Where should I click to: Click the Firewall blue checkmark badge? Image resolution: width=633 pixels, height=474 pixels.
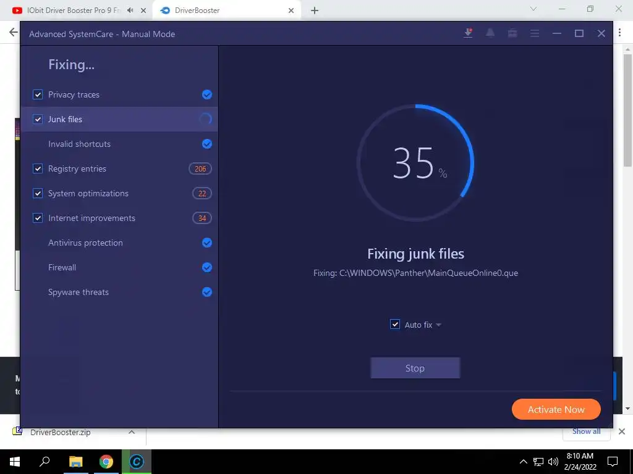(206, 267)
